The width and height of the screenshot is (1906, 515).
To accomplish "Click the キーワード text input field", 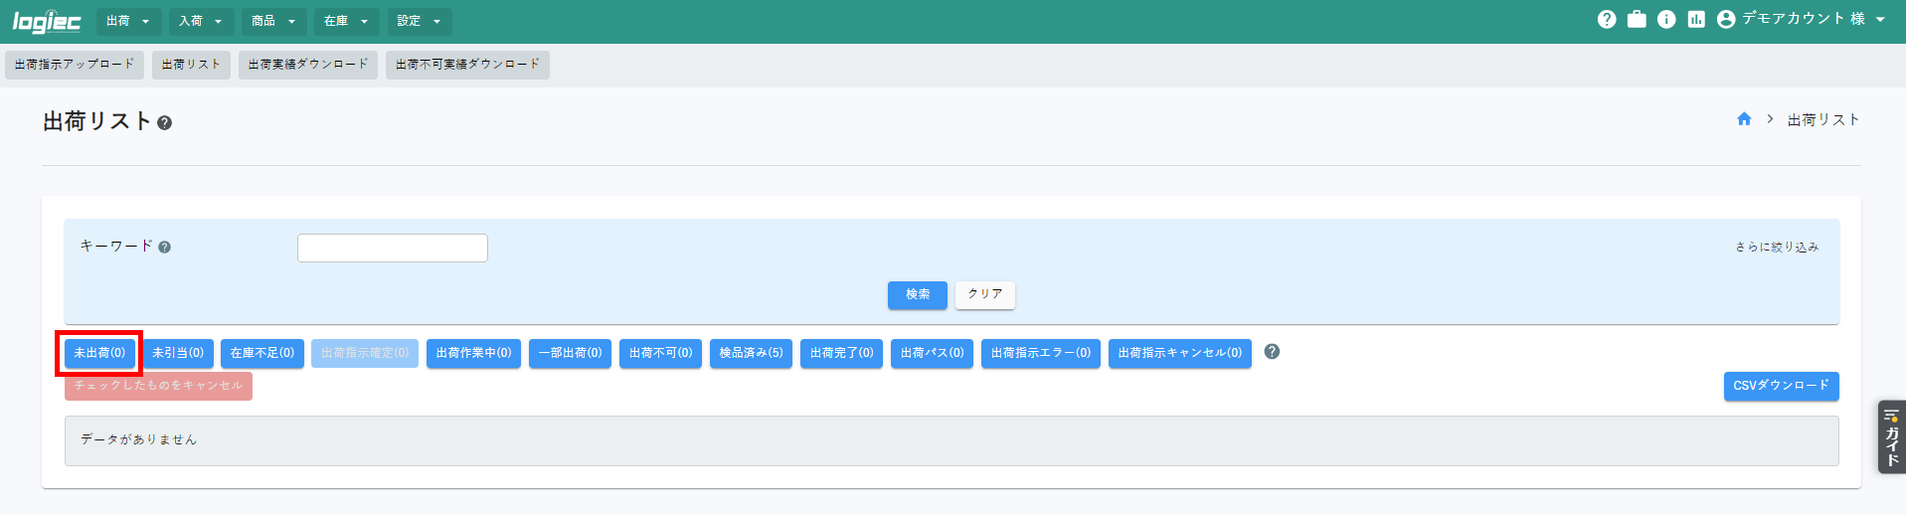I will click(x=392, y=249).
